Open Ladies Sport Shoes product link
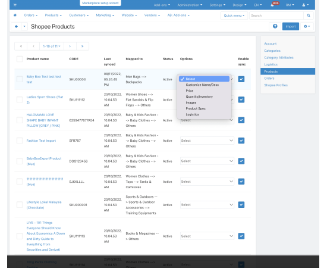 coord(45,99)
